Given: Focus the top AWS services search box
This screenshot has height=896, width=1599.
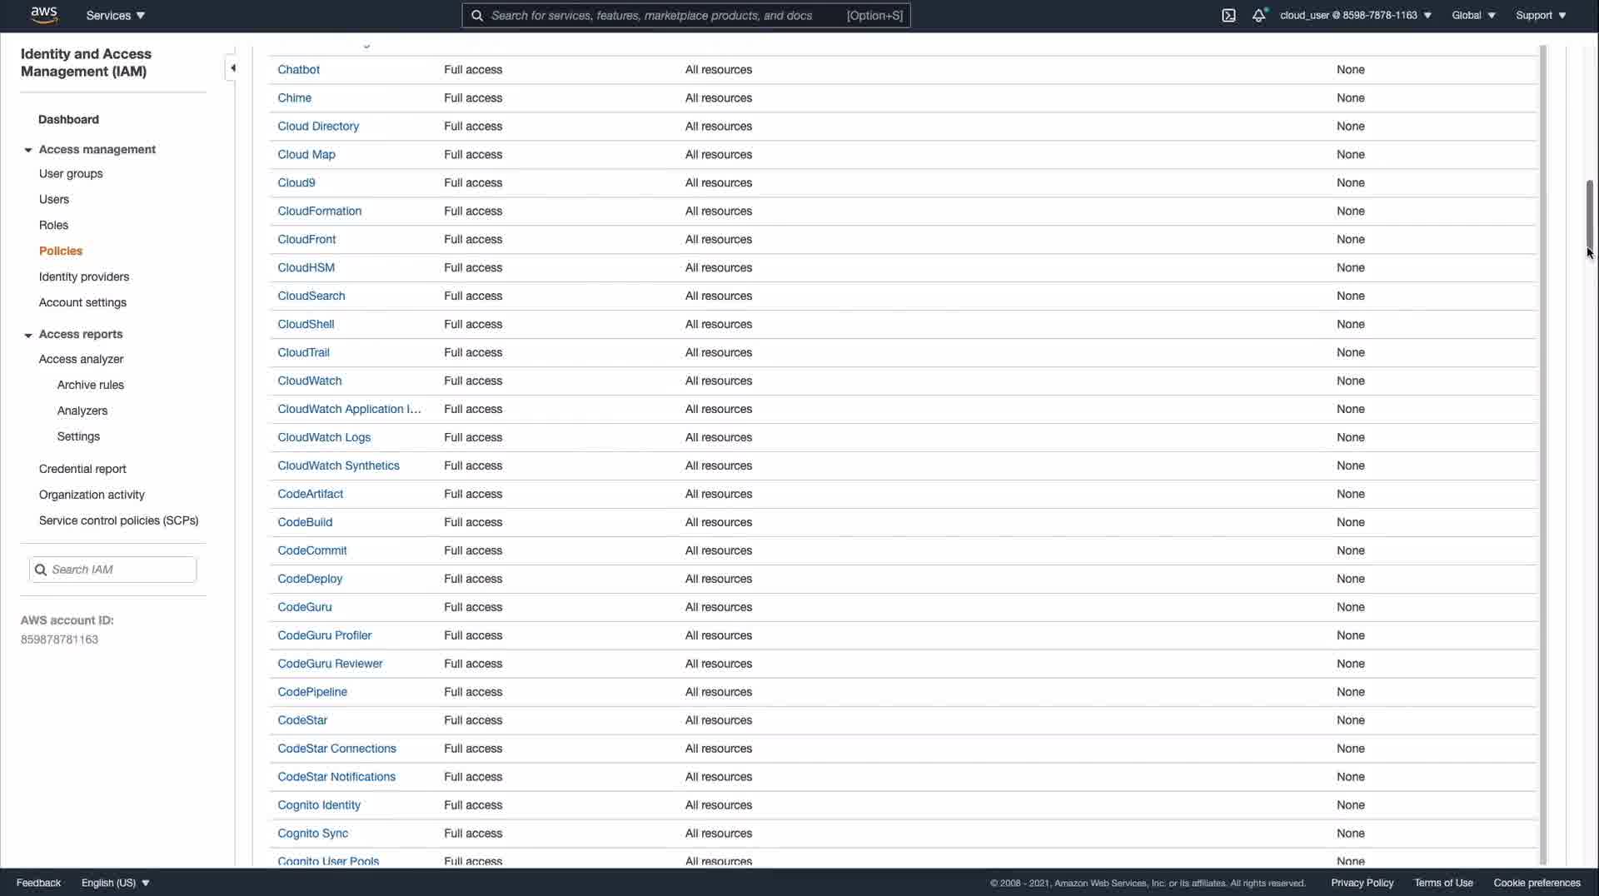Looking at the screenshot, I should [686, 15].
